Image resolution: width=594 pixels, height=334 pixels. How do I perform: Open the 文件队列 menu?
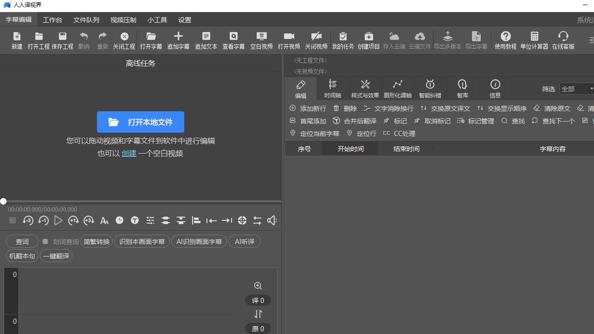(x=86, y=20)
